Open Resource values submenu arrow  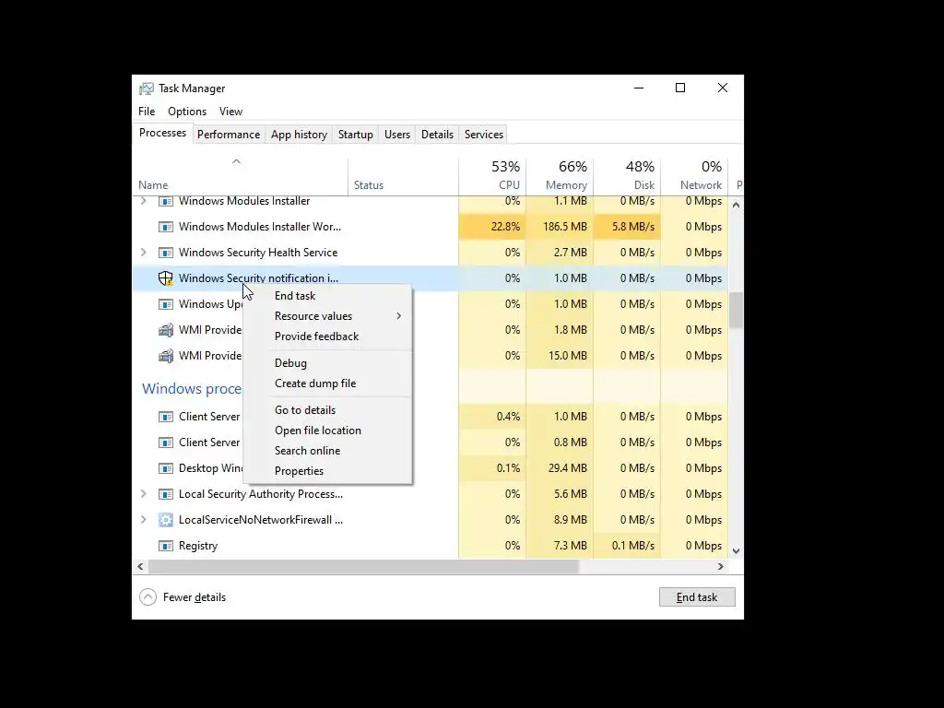point(398,316)
